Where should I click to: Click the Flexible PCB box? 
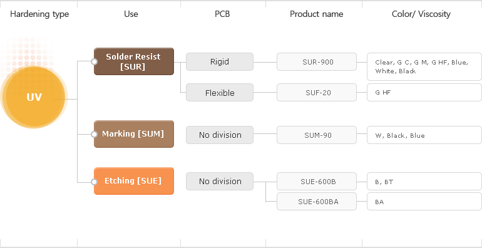coord(220,92)
